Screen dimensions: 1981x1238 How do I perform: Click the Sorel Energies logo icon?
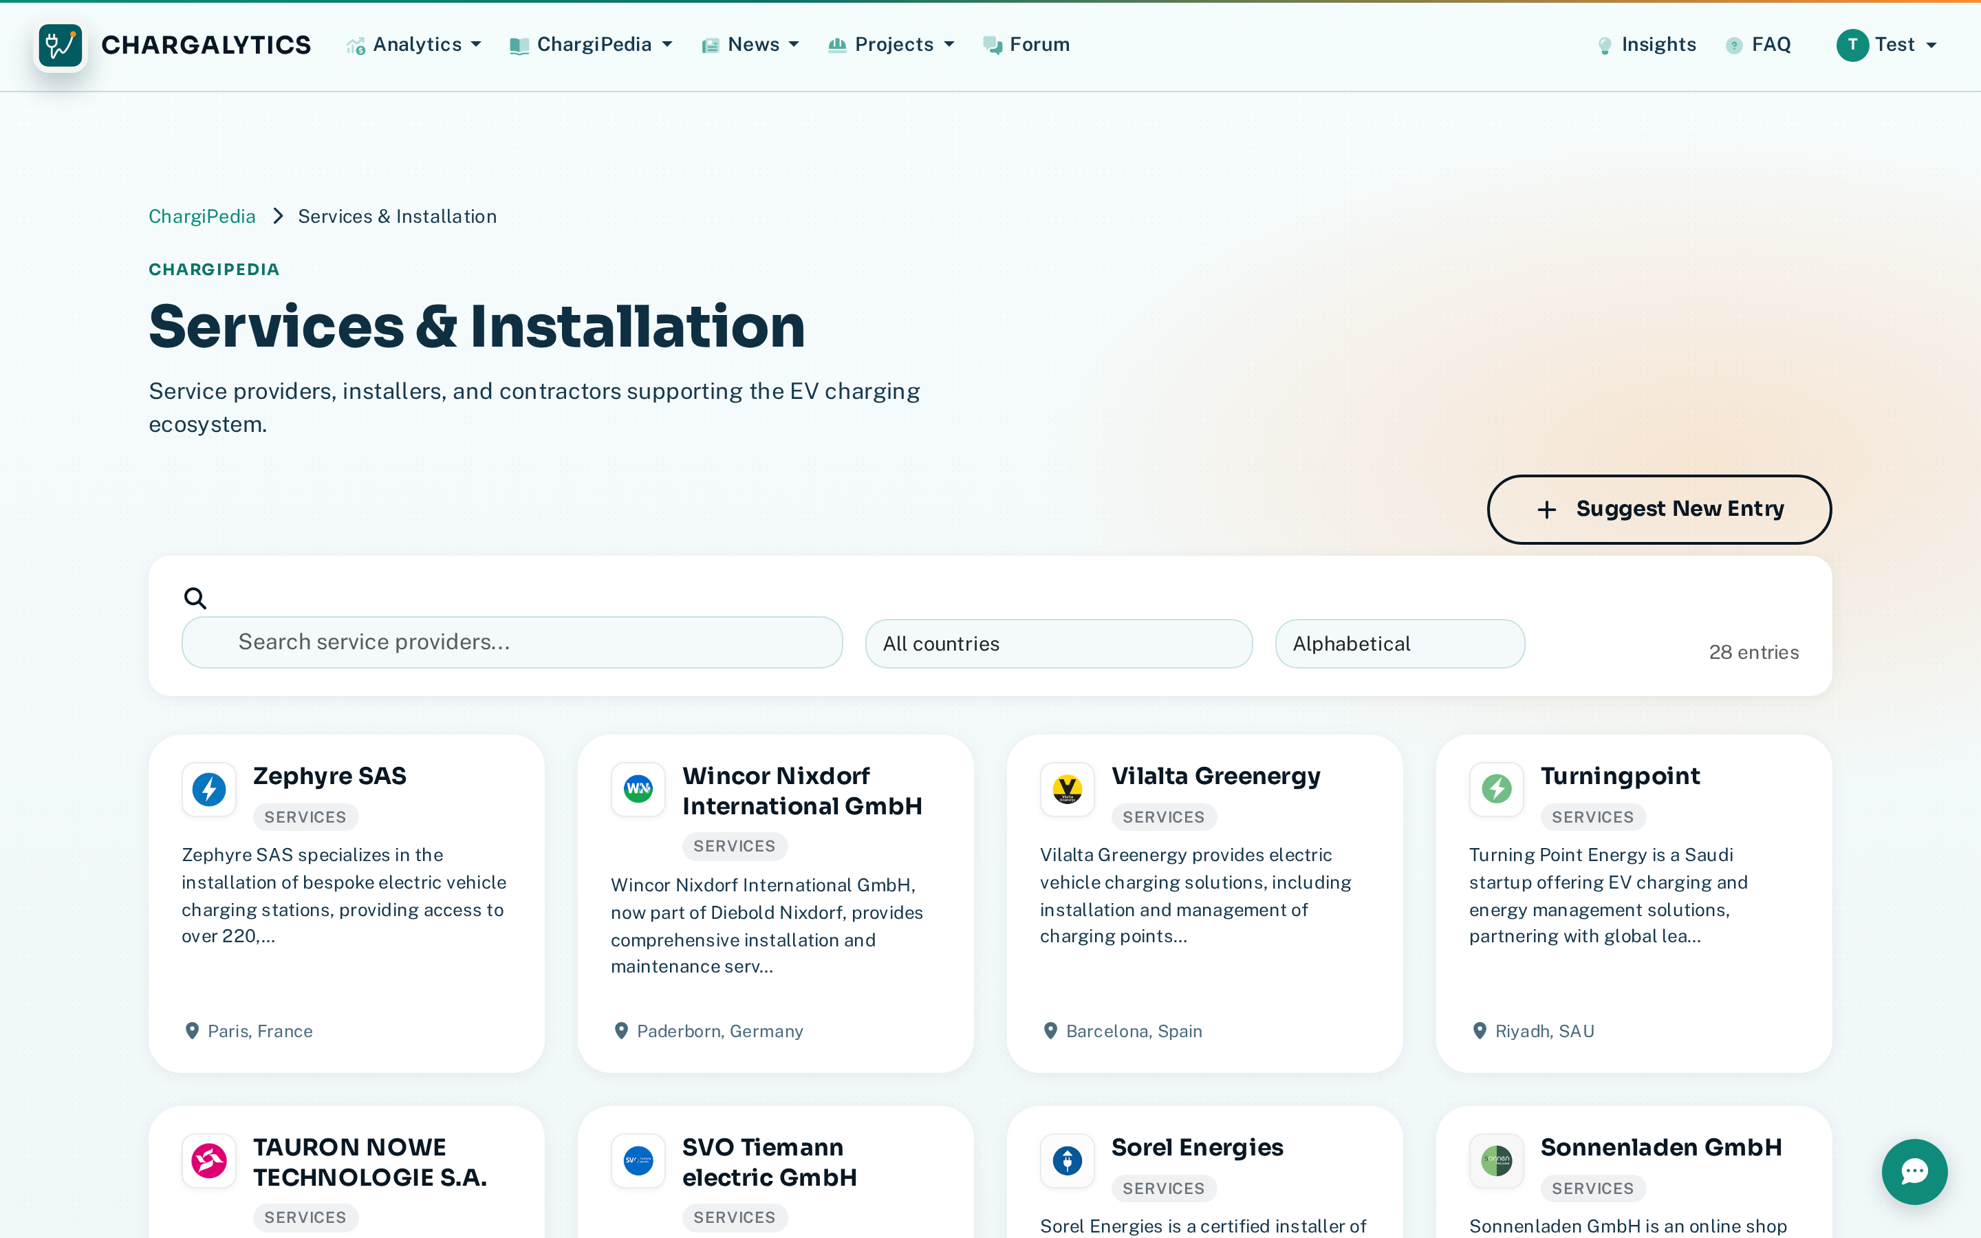coord(1068,1161)
